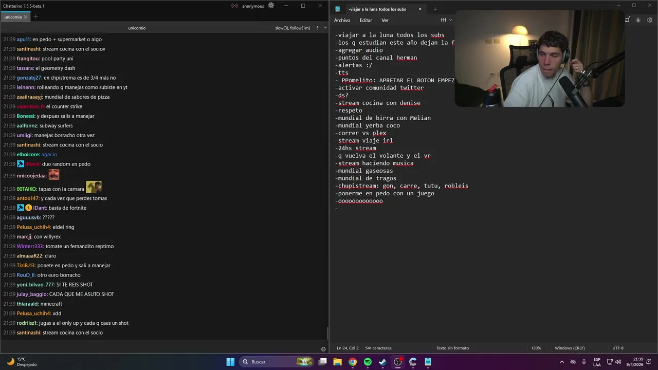The height and width of the screenshot is (370, 658).
Task: Open the Chatterino taskbar icon
Action: (x=413, y=362)
